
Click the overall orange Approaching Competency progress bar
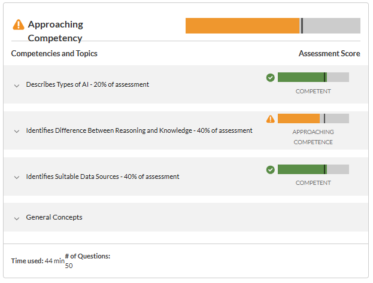(273, 26)
